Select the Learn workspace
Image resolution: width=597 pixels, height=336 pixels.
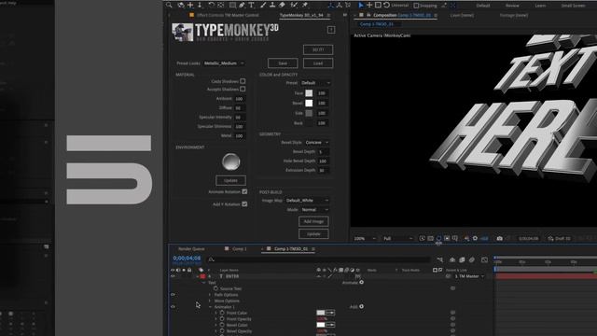pos(540,6)
